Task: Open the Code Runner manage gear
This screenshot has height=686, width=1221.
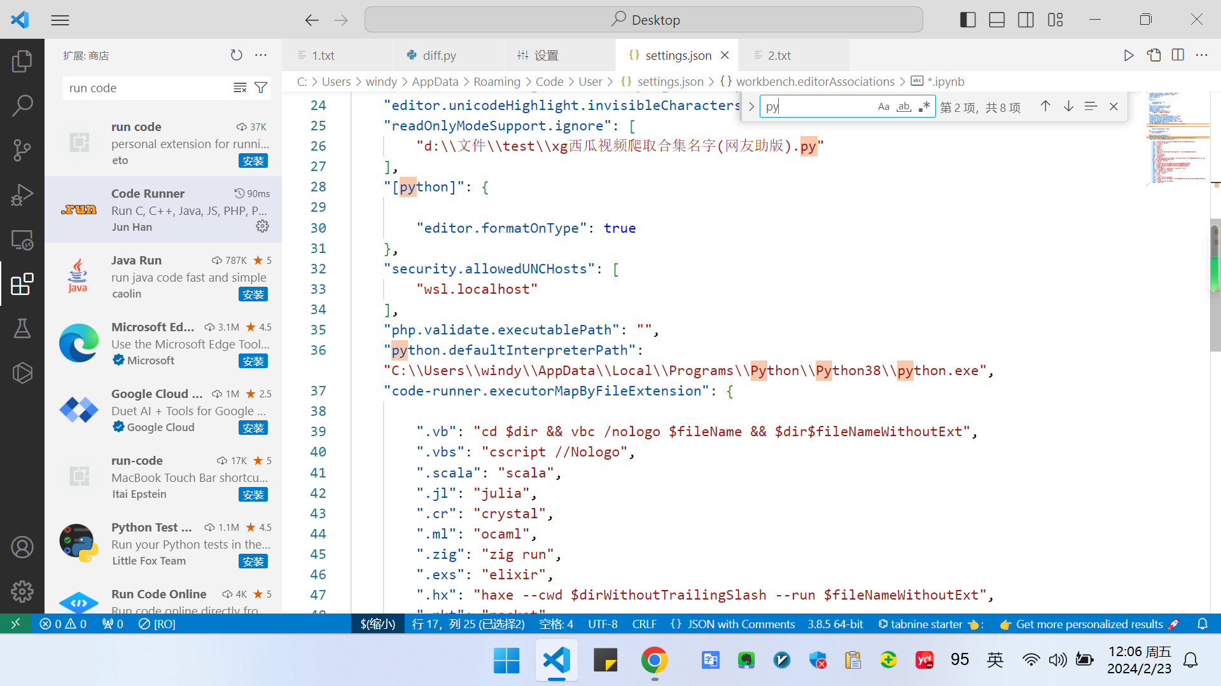Action: pyautogui.click(x=262, y=226)
